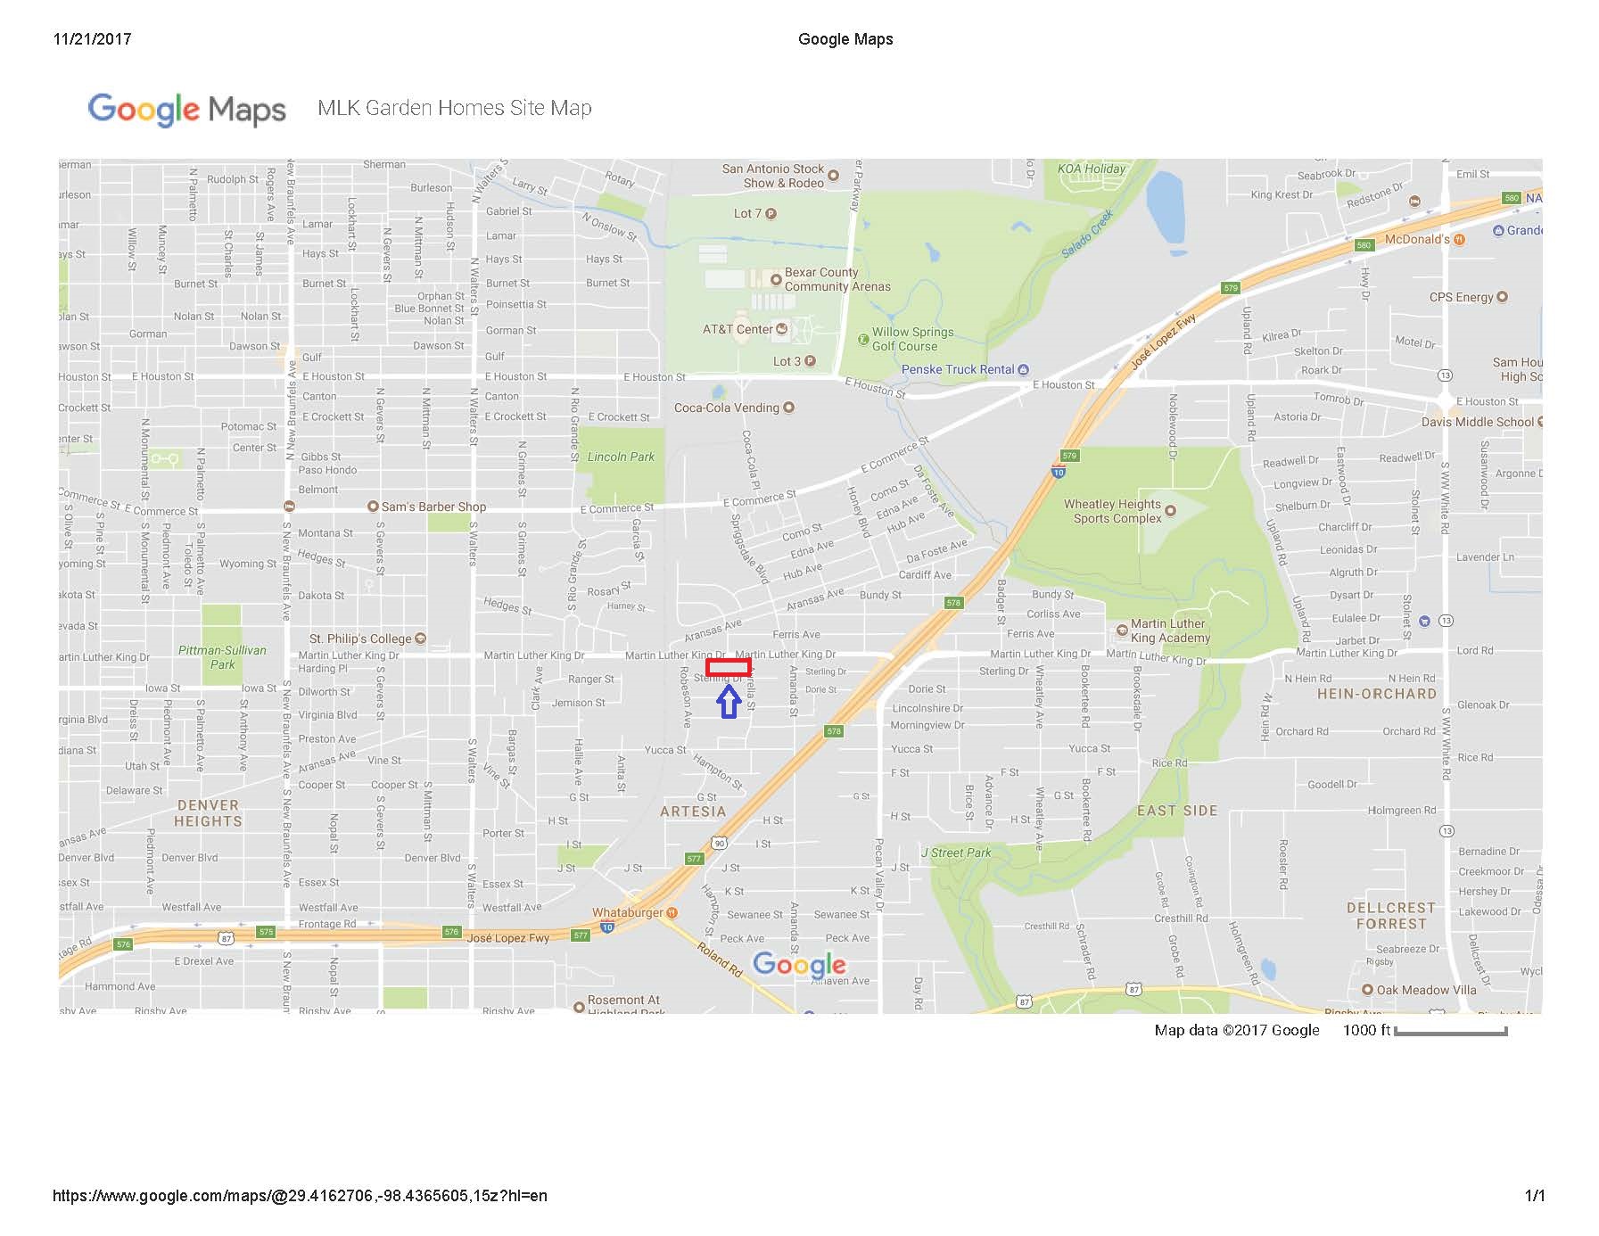Click the San Antonio Stock Show & Rodeo marker

tap(833, 176)
